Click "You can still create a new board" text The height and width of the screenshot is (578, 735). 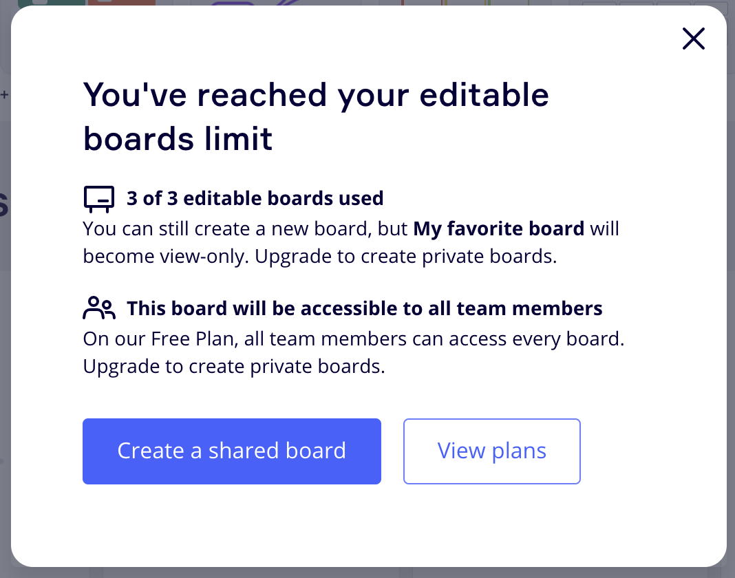[x=227, y=228]
